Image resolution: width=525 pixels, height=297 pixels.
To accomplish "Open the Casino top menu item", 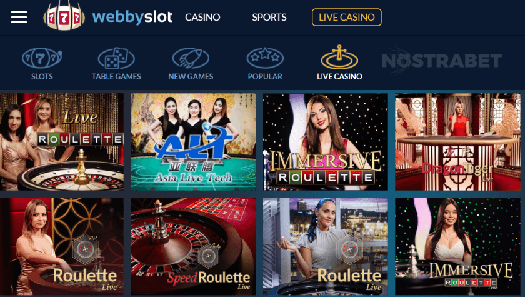I will [202, 17].
